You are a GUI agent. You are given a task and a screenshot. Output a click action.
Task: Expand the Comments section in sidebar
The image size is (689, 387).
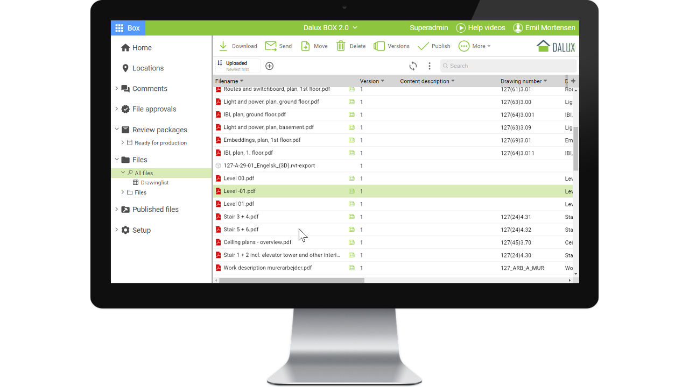pyautogui.click(x=116, y=89)
